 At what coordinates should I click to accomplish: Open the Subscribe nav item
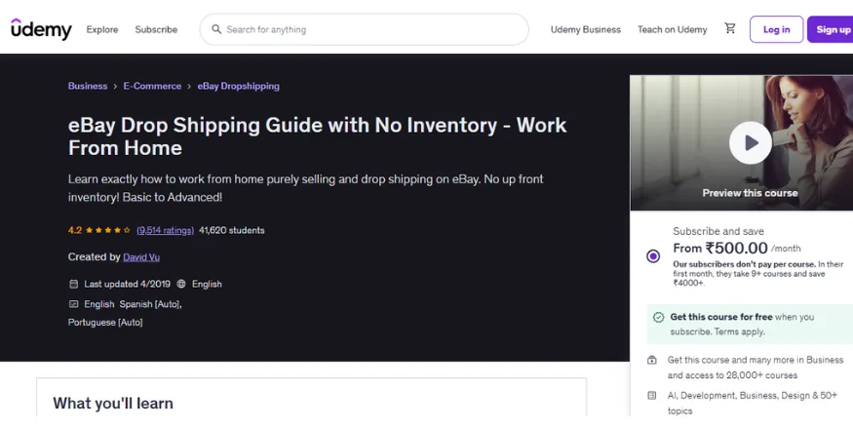tap(156, 29)
